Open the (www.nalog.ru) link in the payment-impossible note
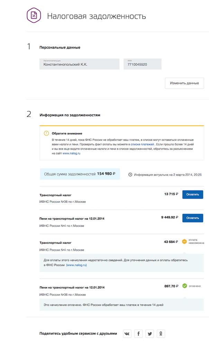This screenshot has width=209, height=343. 76,265
